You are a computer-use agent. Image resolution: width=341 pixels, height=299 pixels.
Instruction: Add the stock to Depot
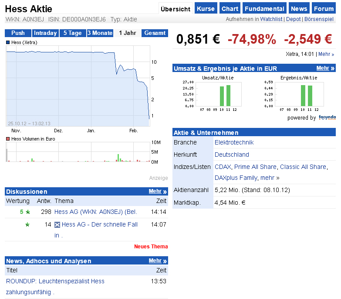click(x=293, y=19)
